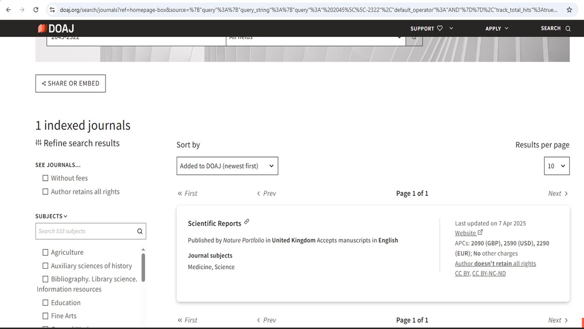Click the search submit magnifier button
Image resolution: width=584 pixels, height=329 pixels.
click(x=414, y=38)
